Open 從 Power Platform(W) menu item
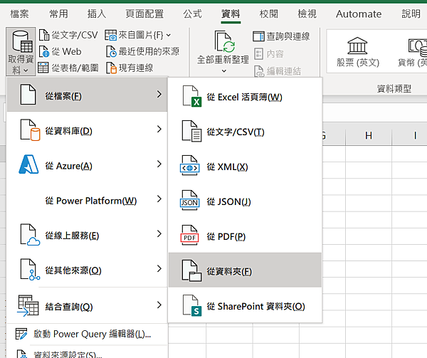427x358 pixels. click(87, 201)
